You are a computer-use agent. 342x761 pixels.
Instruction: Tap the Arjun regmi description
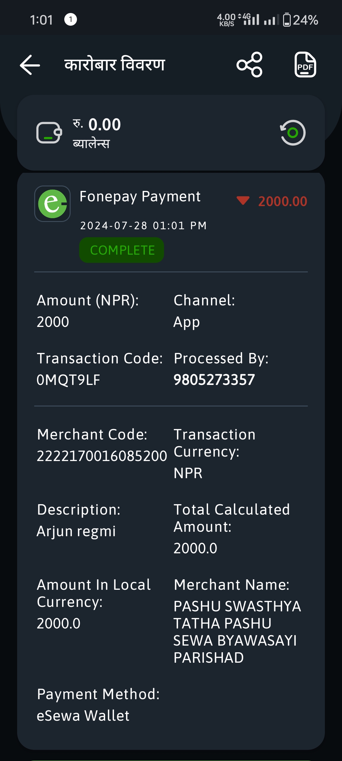pyautogui.click(x=76, y=531)
